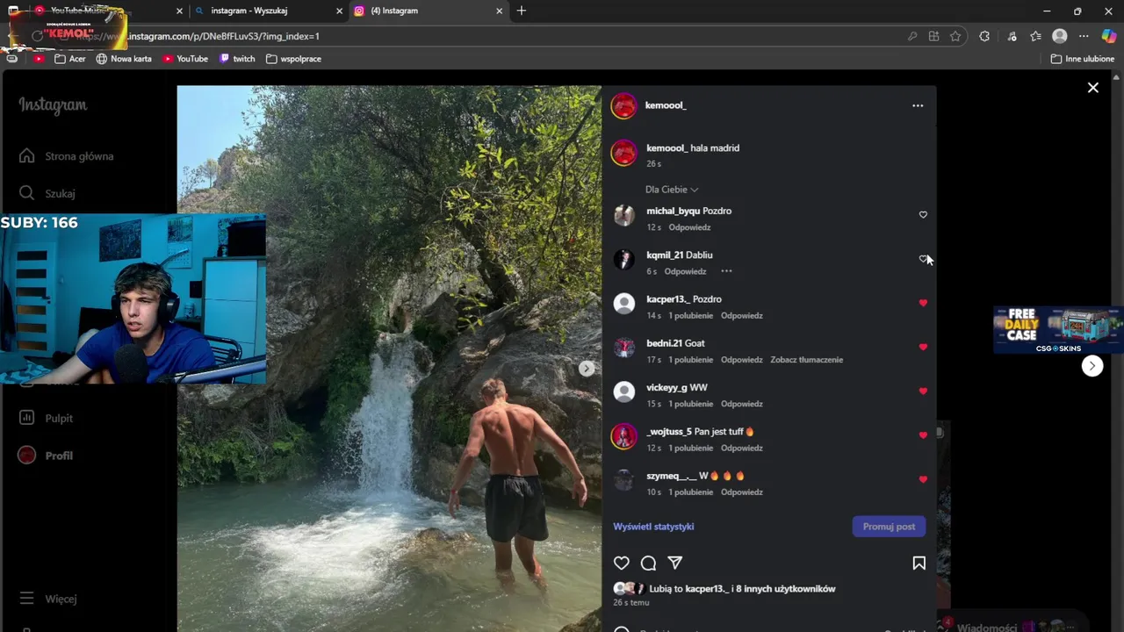Click the Instagram logo
This screenshot has width=1124, height=632.
tap(53, 105)
